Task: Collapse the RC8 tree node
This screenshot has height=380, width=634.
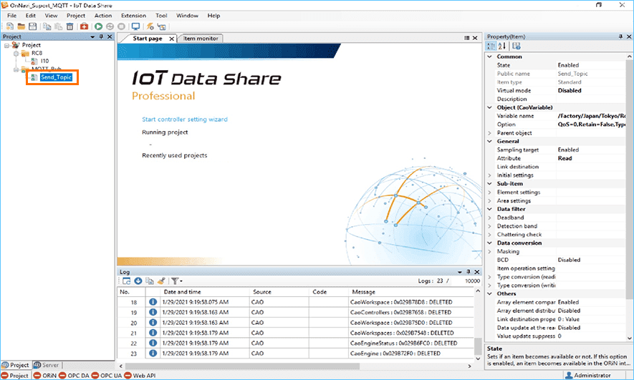Action: [x=16, y=53]
